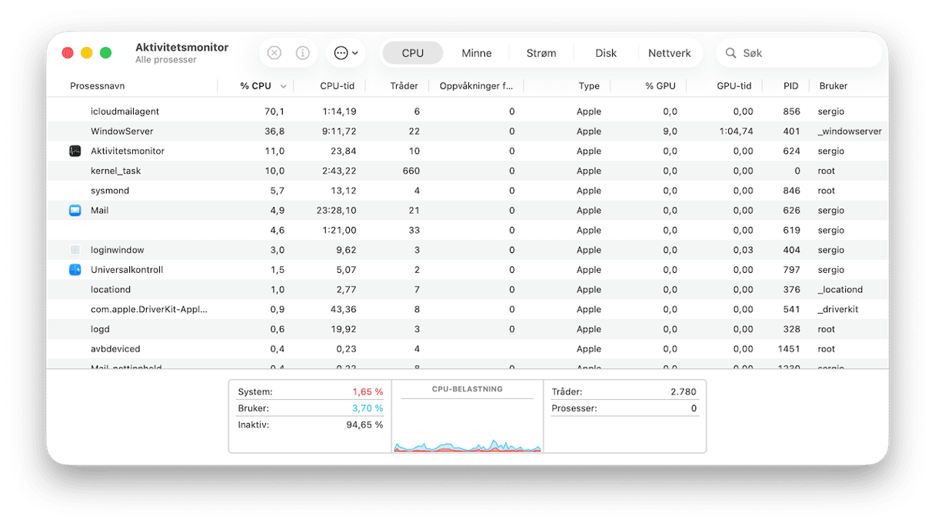The width and height of the screenshot is (935, 526).
Task: Open the ellipsis actions menu
Action: coord(346,53)
